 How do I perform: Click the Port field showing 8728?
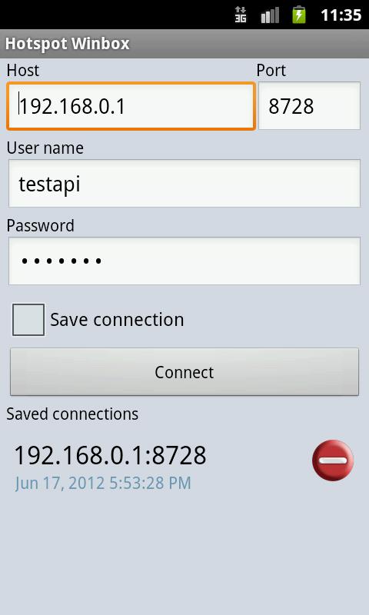[x=309, y=106]
